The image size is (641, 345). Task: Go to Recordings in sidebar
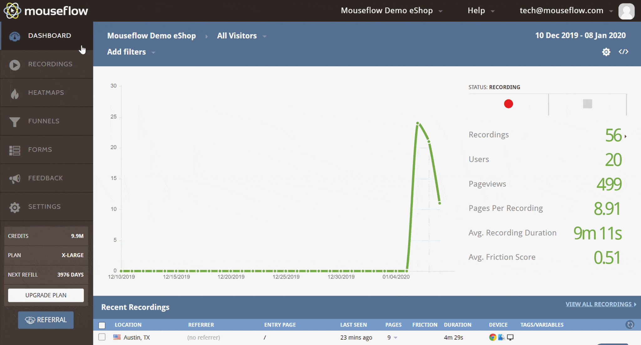pyautogui.click(x=50, y=64)
